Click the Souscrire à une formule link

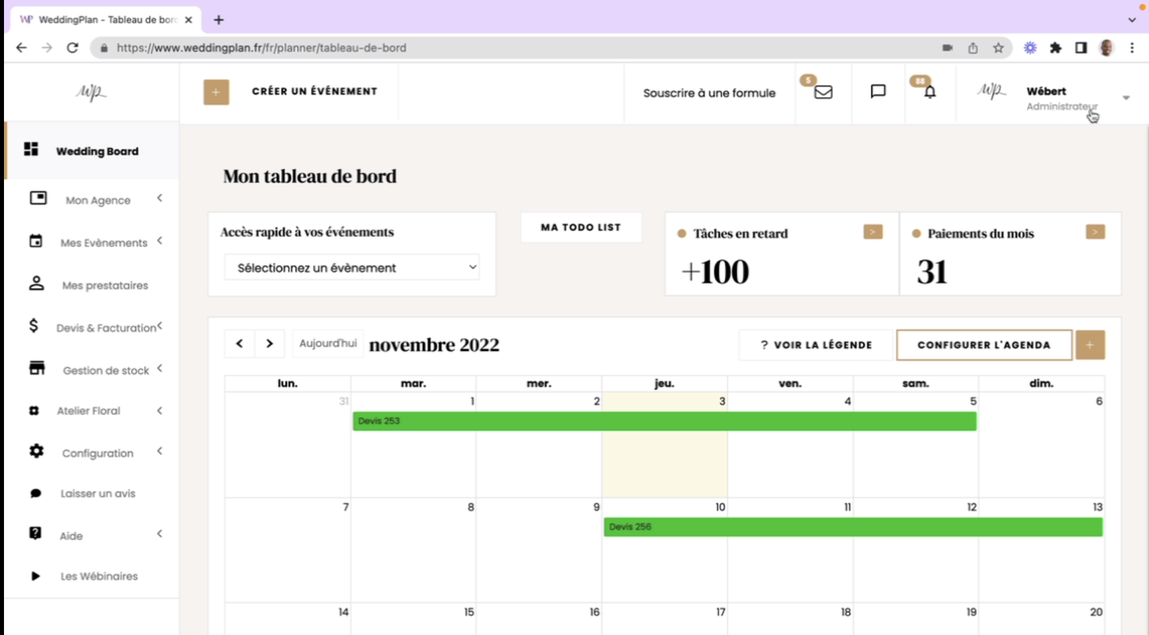tap(709, 93)
